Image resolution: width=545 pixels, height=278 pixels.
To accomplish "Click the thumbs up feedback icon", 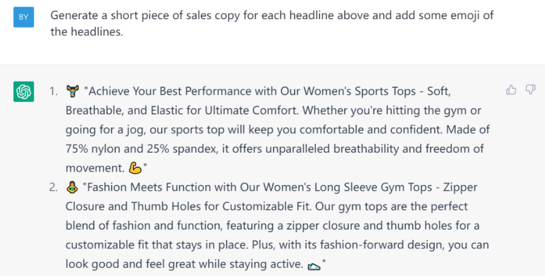I will pyautogui.click(x=511, y=90).
